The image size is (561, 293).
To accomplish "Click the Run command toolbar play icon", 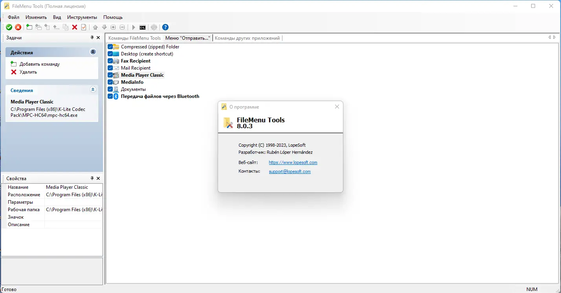I will 134,27.
